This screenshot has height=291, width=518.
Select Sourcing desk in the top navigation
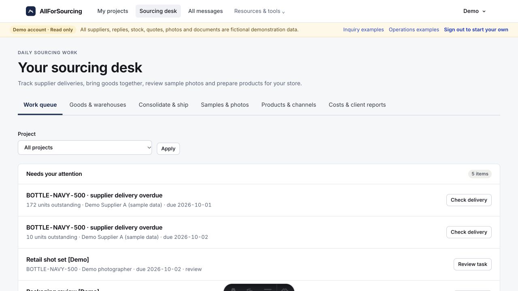point(158,11)
